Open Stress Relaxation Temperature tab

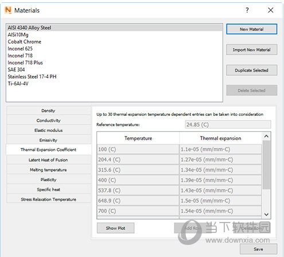click(x=48, y=200)
